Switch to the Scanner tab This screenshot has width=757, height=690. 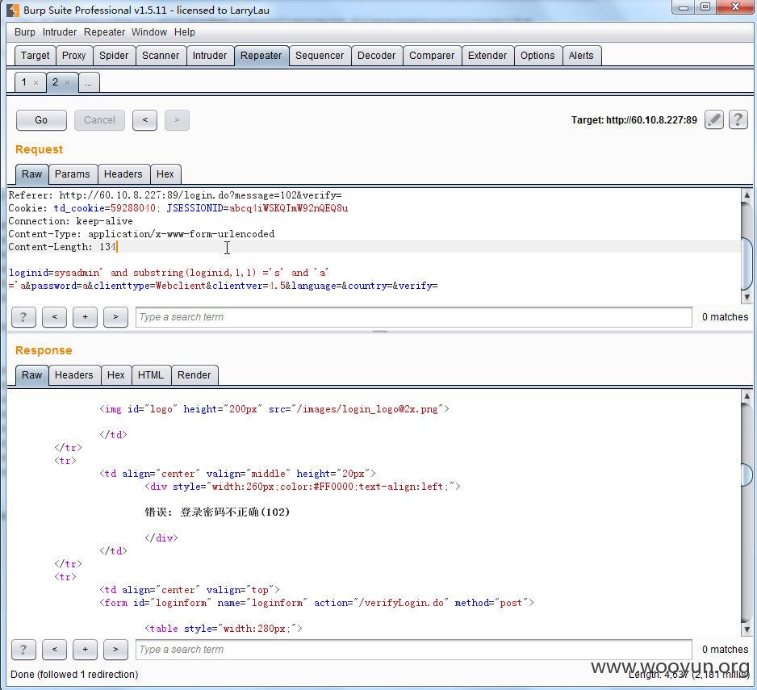pyautogui.click(x=161, y=56)
